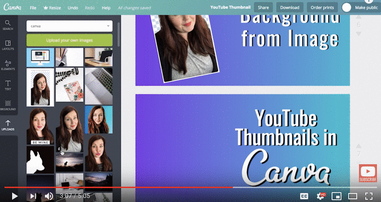This screenshot has width=381, height=202.
Task: Click Order prints button
Action: pyautogui.click(x=322, y=8)
